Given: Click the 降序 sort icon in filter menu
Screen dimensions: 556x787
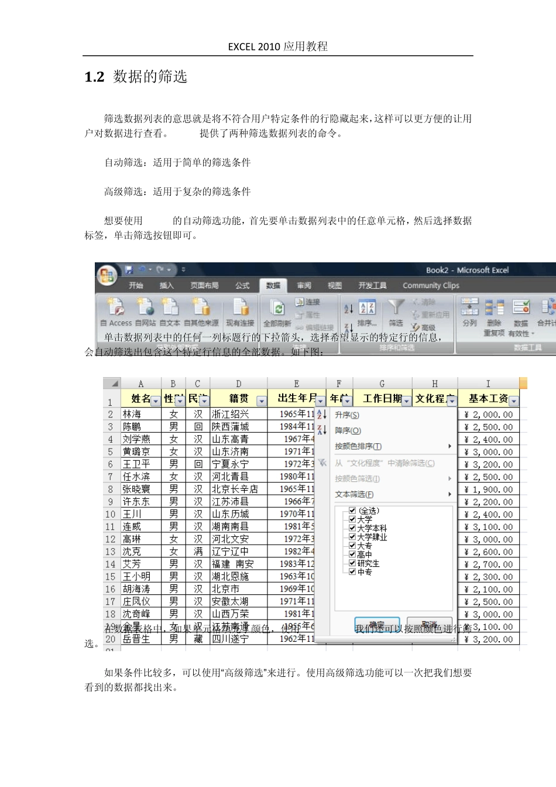Looking at the screenshot, I should coord(322,430).
